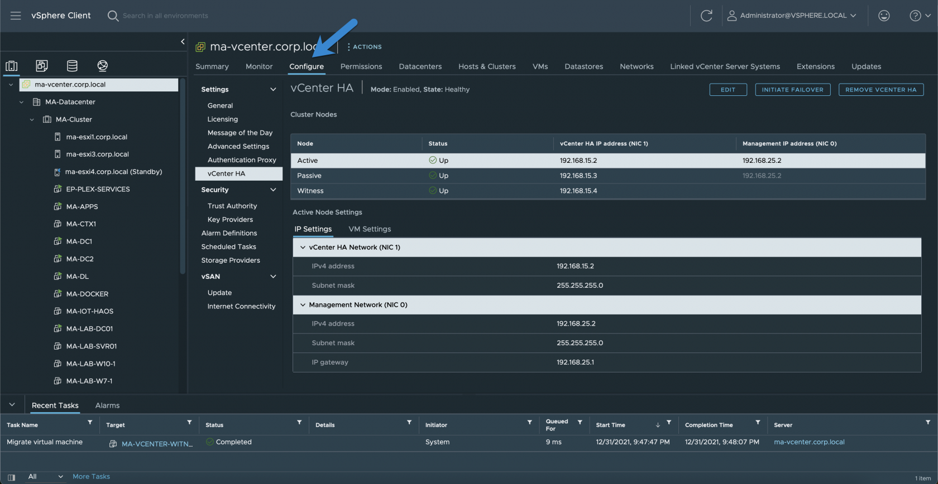The height and width of the screenshot is (484, 938).
Task: Click the MA-VCENTER-WITN target VM icon
Action: coord(113,444)
